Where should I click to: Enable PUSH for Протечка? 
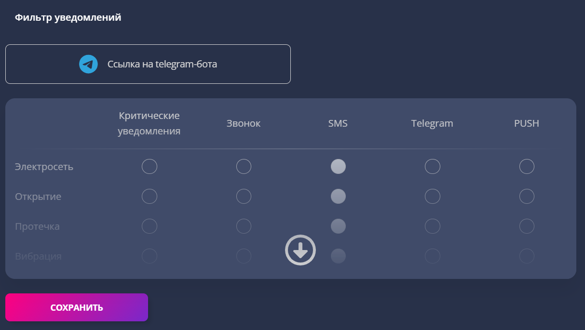click(527, 226)
